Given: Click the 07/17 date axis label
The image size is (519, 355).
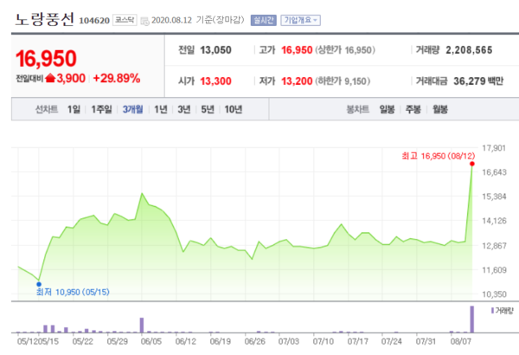Looking at the screenshot, I should click(x=358, y=341).
